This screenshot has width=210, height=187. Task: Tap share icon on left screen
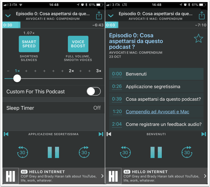tap(99, 16)
